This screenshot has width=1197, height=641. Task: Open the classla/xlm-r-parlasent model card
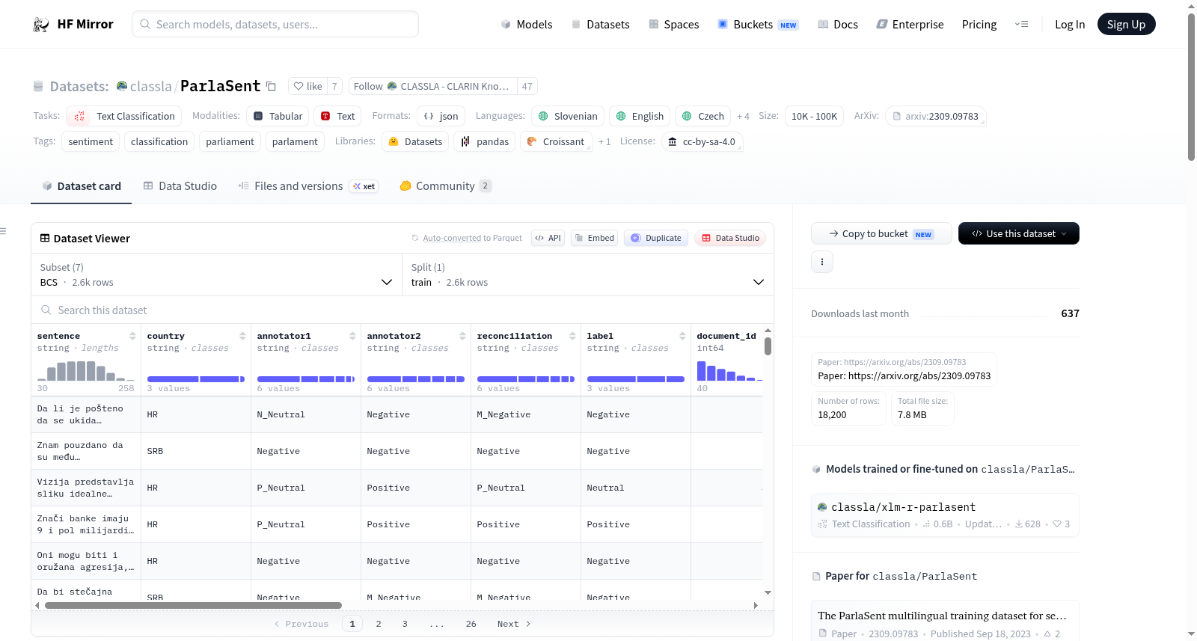point(945,515)
